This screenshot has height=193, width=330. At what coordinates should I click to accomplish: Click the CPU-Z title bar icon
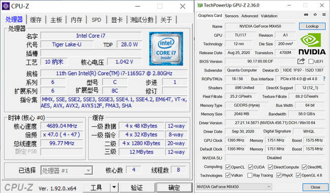point(6,6)
